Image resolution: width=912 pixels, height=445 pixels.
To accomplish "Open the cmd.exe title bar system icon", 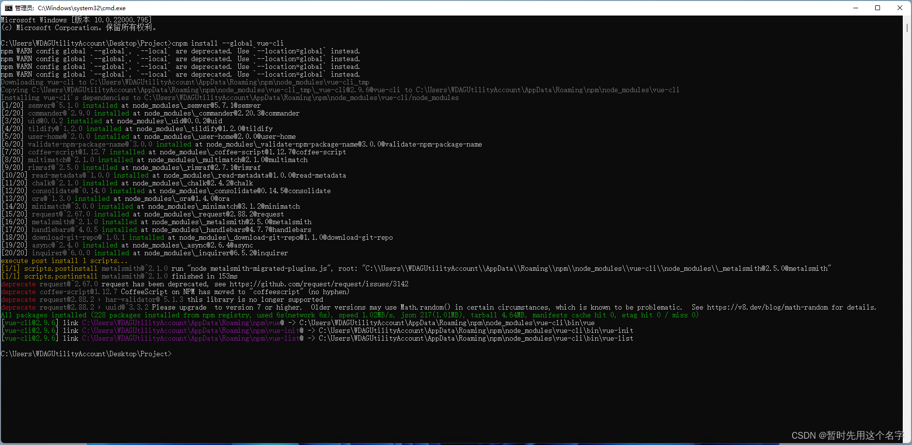I will (x=8, y=8).
